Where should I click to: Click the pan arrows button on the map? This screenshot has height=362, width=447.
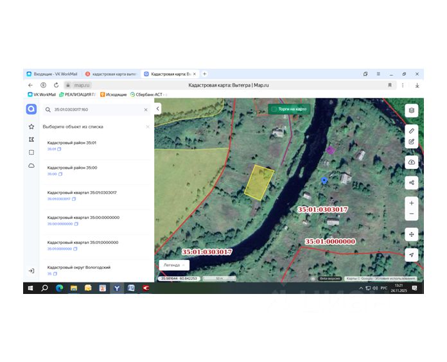pos(412,234)
